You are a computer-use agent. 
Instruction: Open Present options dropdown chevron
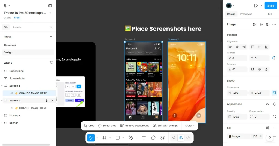coord(261,6)
